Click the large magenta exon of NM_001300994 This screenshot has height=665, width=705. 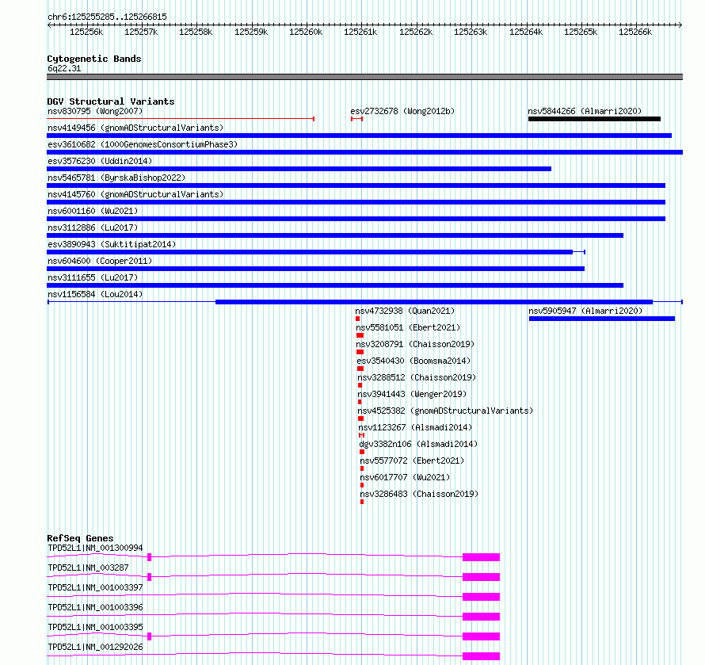(481, 557)
